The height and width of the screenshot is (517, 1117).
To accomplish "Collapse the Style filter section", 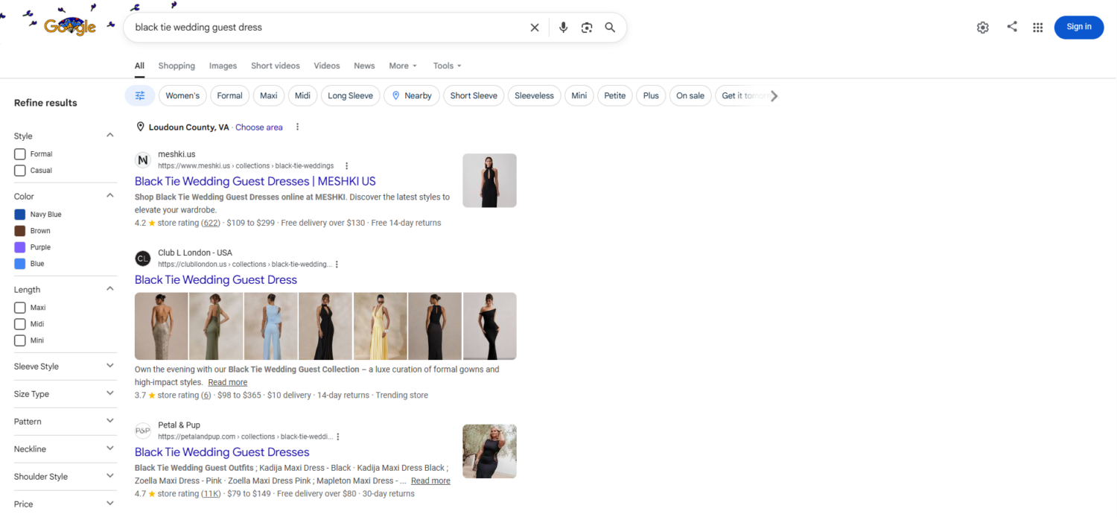I will 110,136.
